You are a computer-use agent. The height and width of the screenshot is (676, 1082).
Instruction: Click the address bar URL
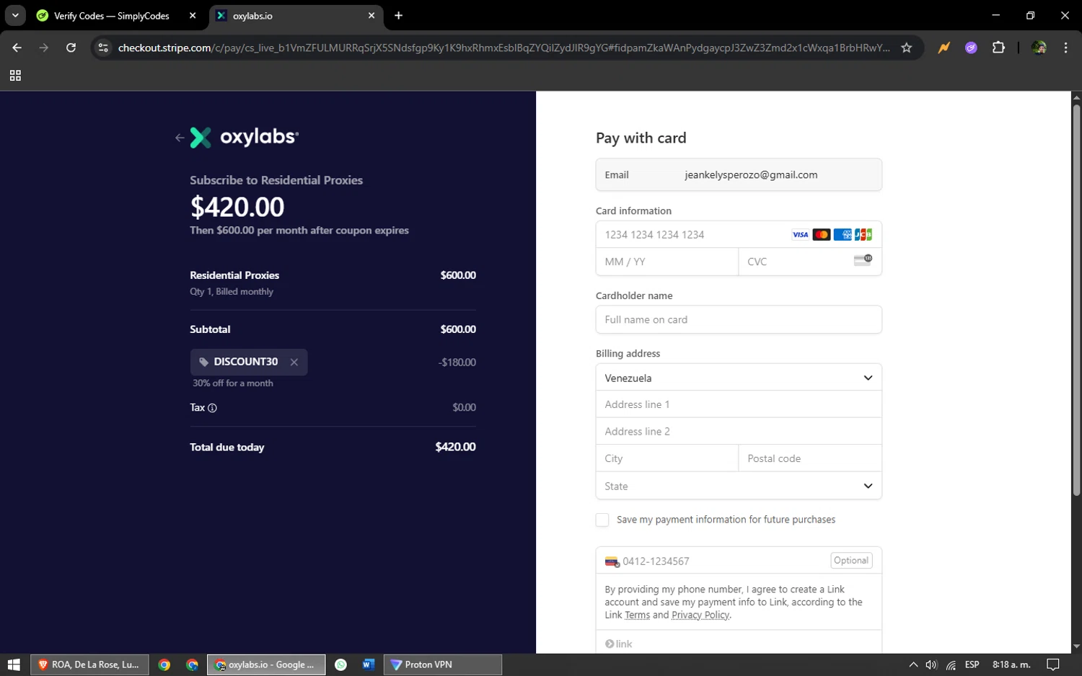tap(503, 48)
